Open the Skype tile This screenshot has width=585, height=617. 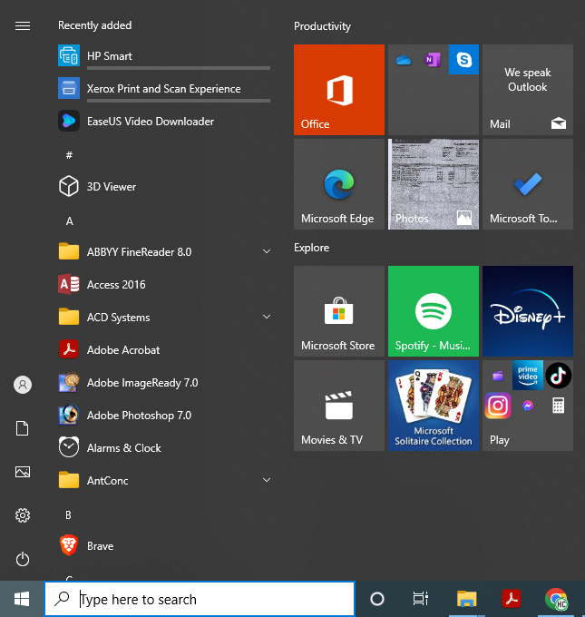click(x=463, y=59)
